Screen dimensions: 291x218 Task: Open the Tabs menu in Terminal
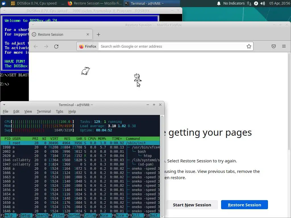(60, 111)
